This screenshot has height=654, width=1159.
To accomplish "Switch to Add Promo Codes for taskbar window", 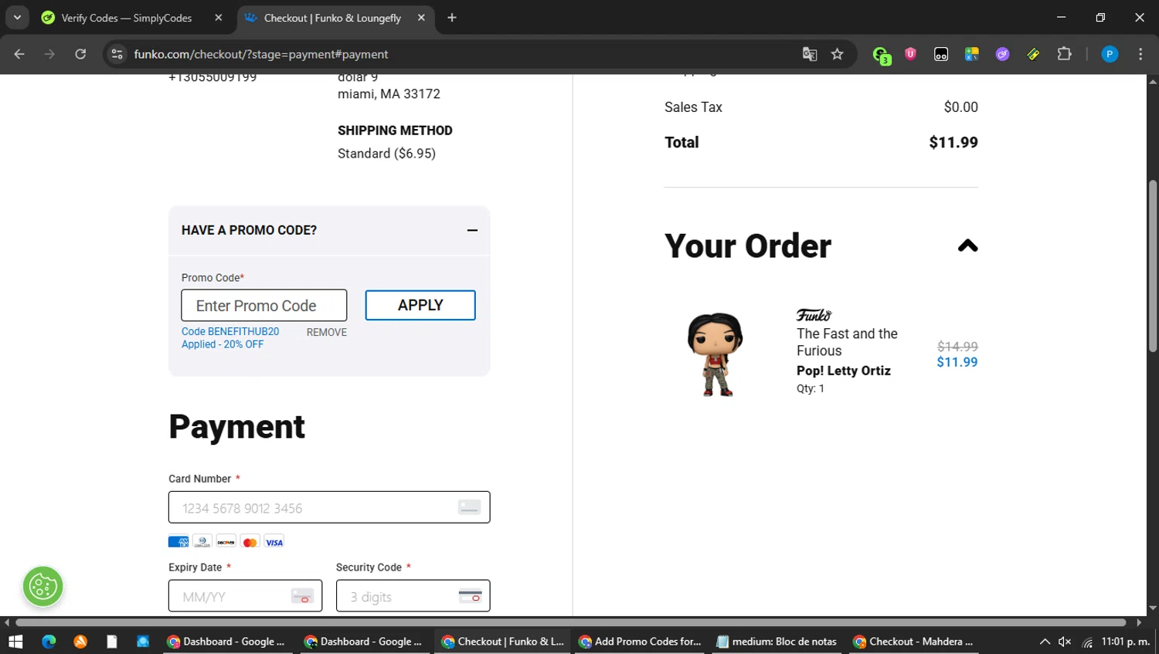I will pos(641,642).
